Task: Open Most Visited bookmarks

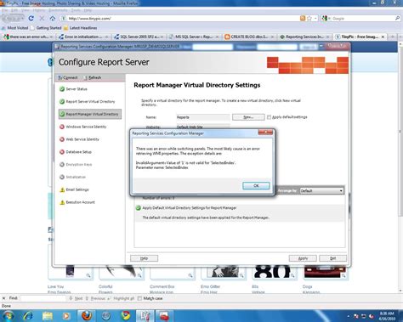Action: (15, 28)
